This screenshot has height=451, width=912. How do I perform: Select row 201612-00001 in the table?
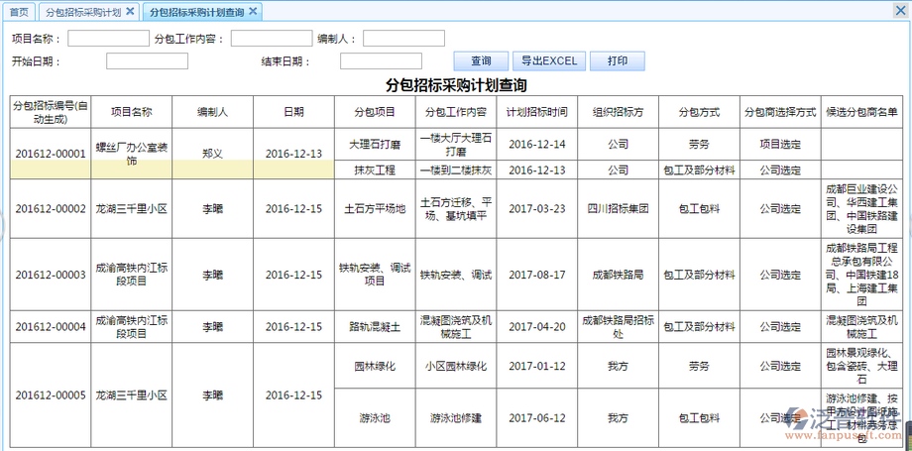[x=51, y=154]
